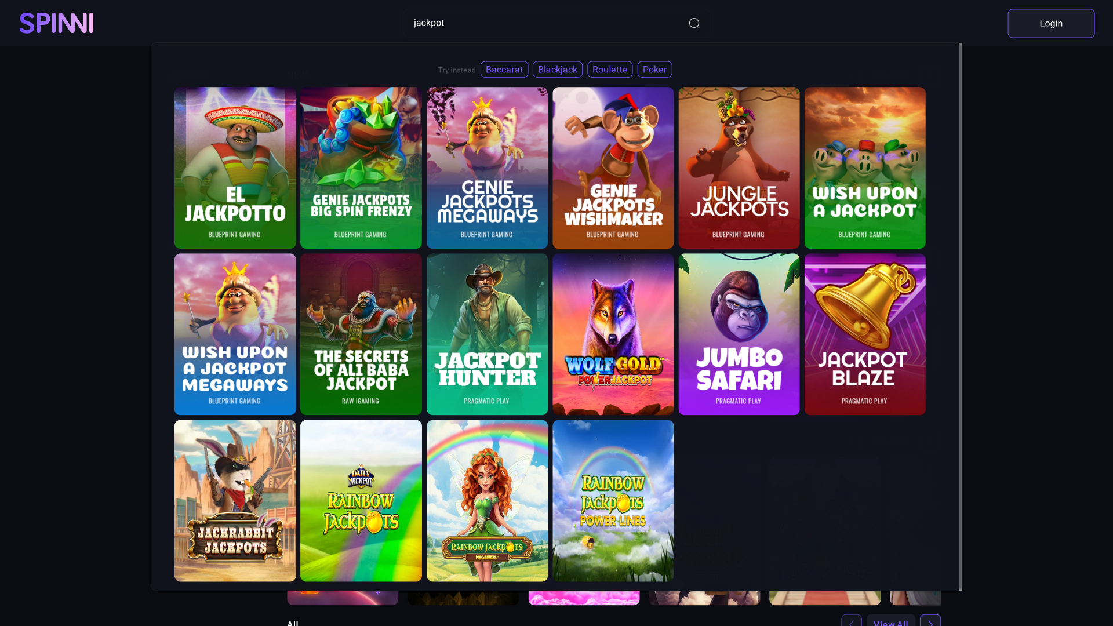Select the Poker category chip
This screenshot has height=626, width=1113.
[654, 69]
